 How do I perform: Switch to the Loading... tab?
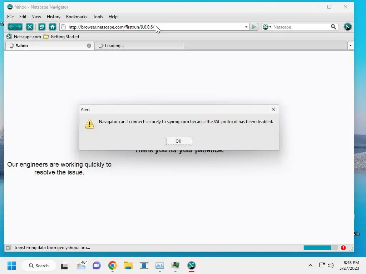(x=139, y=46)
